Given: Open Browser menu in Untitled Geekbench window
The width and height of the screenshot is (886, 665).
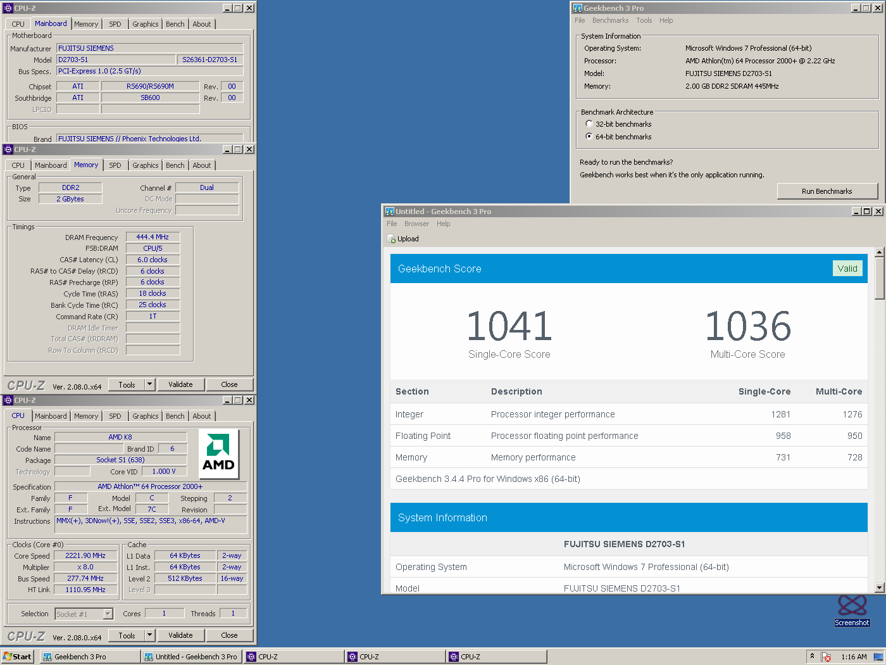Looking at the screenshot, I should click(416, 224).
